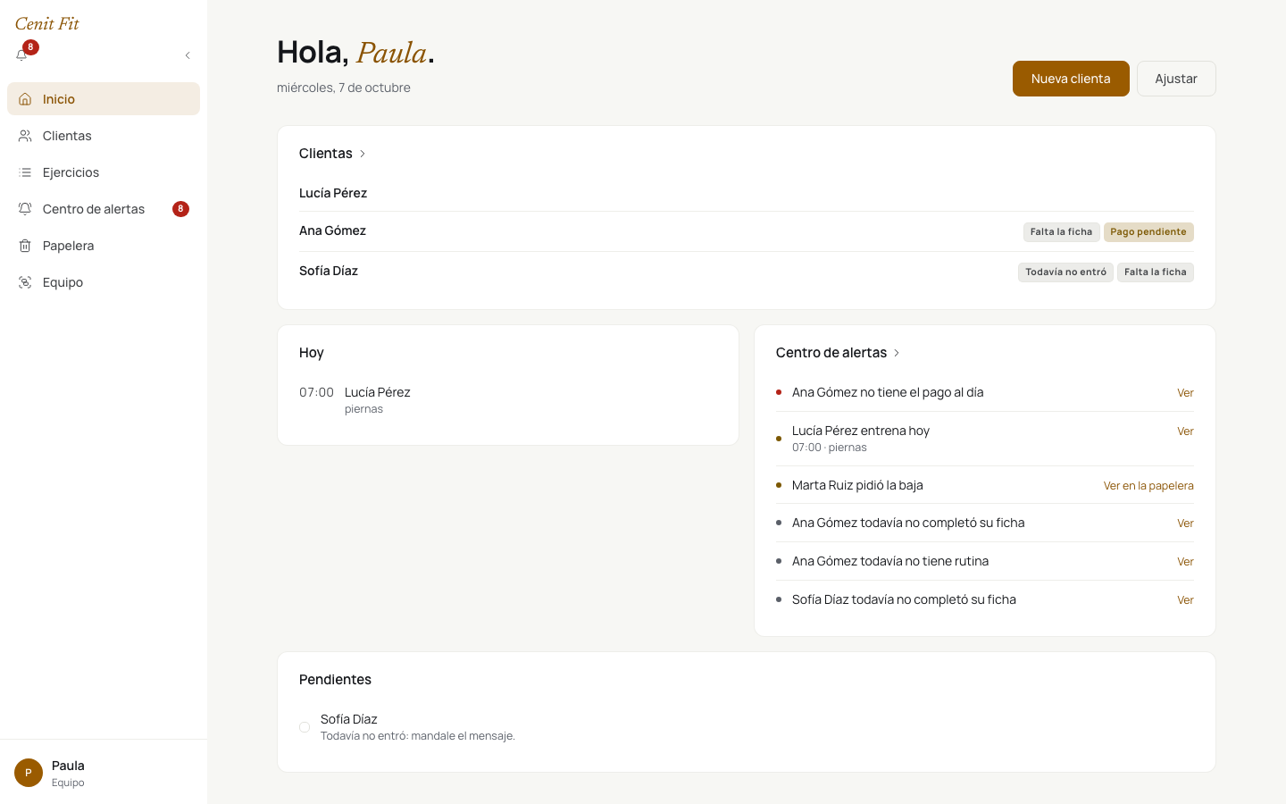
Task: Open Clientas from the sidebar menu
Action: 104,136
